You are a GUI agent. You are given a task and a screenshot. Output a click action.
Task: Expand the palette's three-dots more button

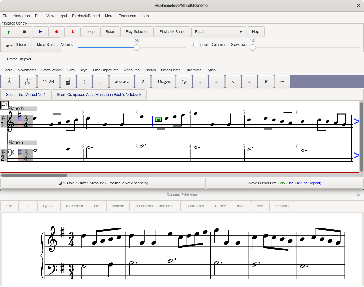[x=282, y=82]
